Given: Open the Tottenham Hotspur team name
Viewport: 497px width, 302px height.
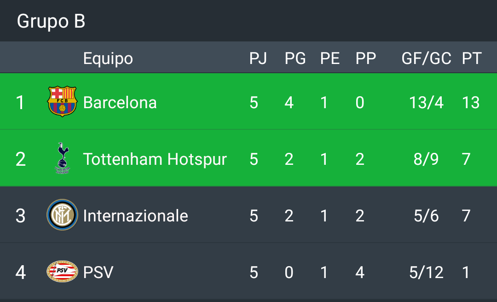Looking at the screenshot, I should coord(155,159).
